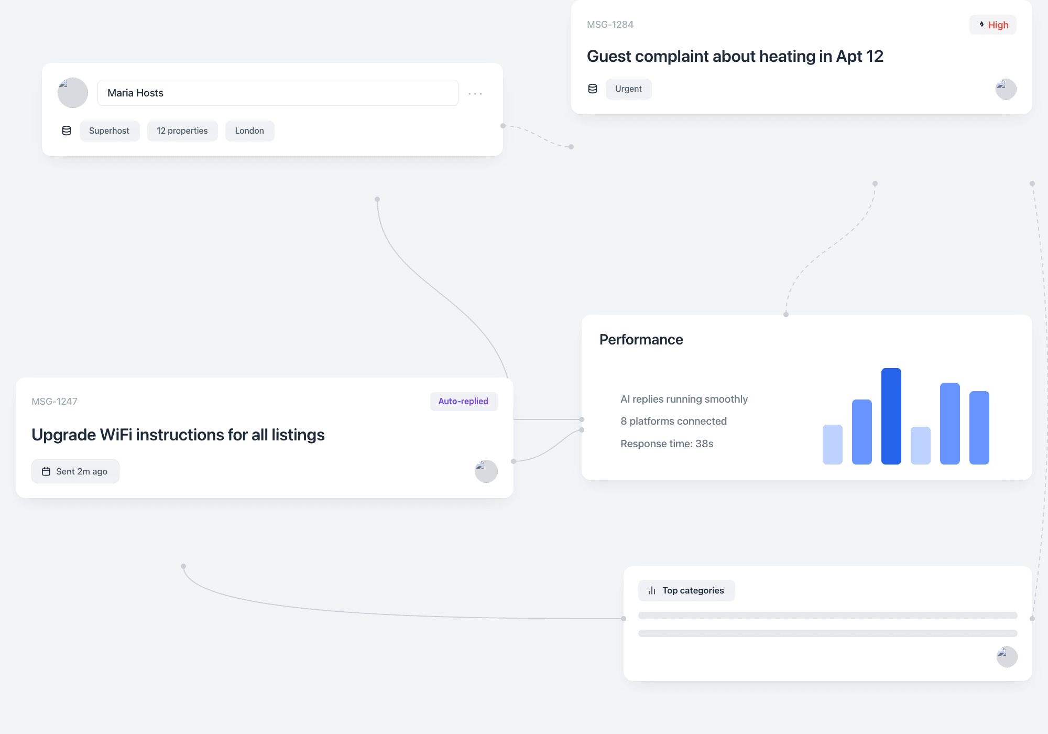Click calendar icon in Sent 2m ago chip
This screenshot has height=734, width=1048.
point(46,471)
